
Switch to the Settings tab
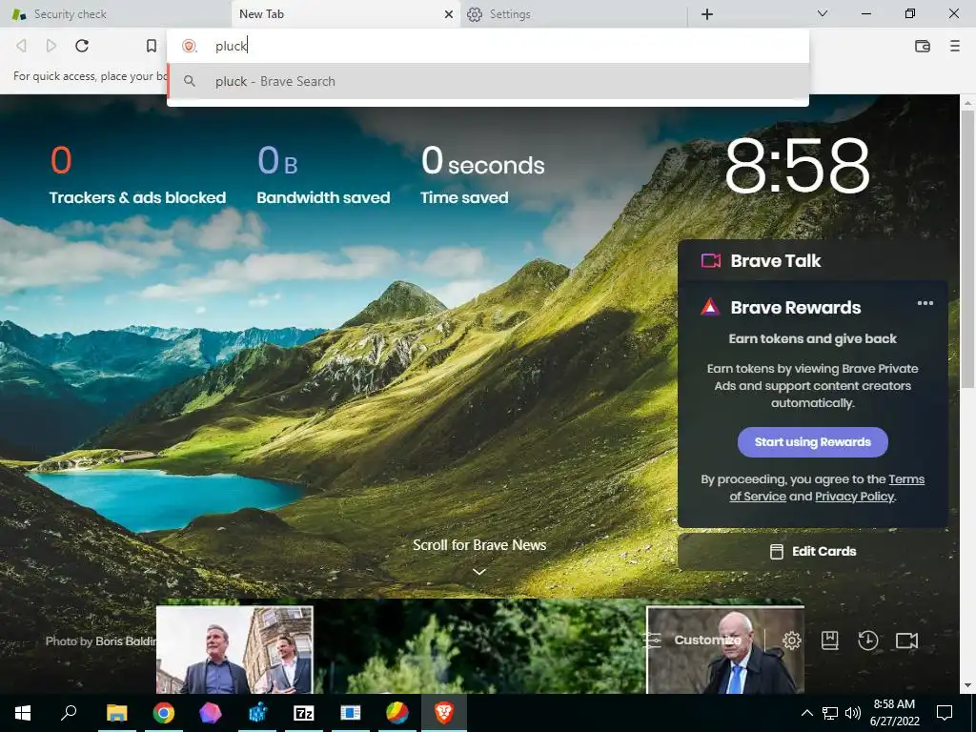tap(573, 14)
